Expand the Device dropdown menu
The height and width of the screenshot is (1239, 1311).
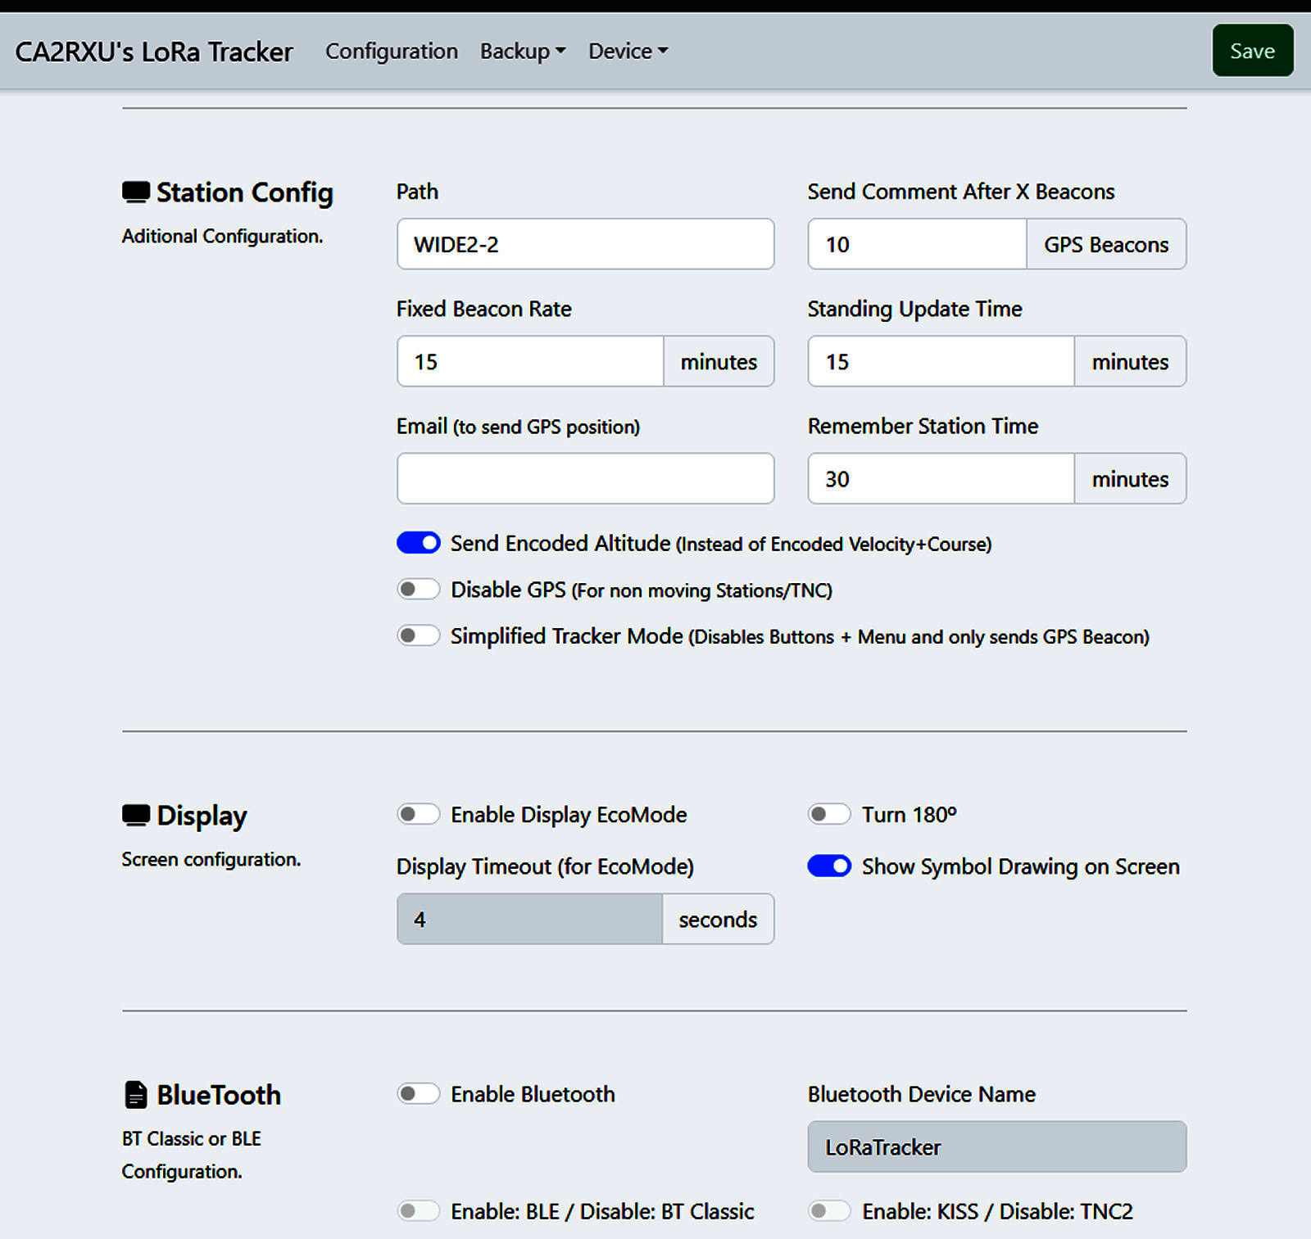pos(628,51)
